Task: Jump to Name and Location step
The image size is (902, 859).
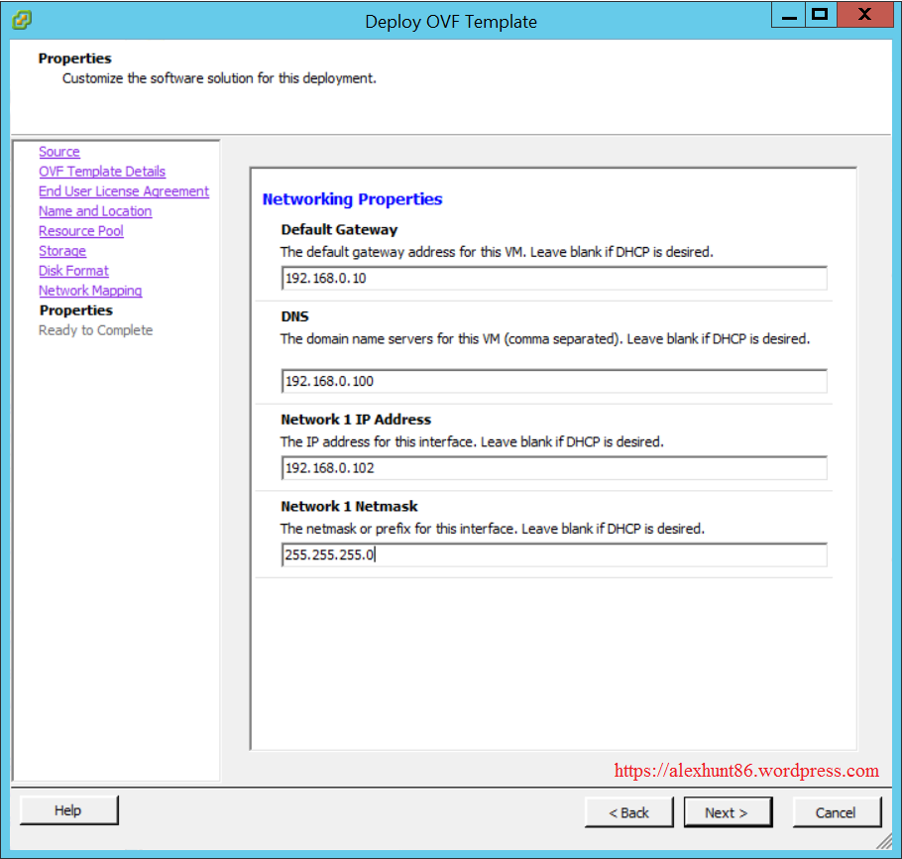Action: (95, 211)
